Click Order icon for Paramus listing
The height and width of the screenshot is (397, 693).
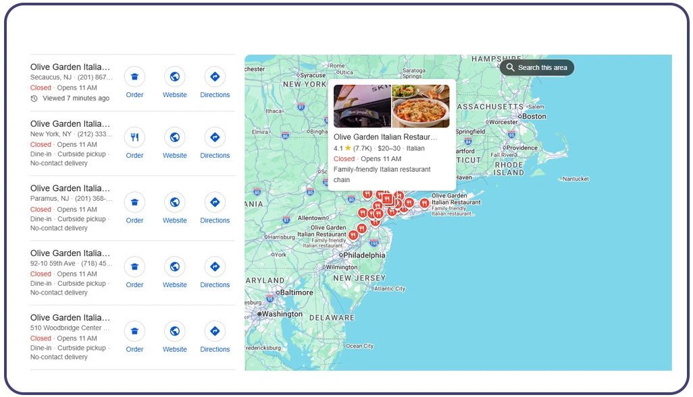click(x=134, y=202)
